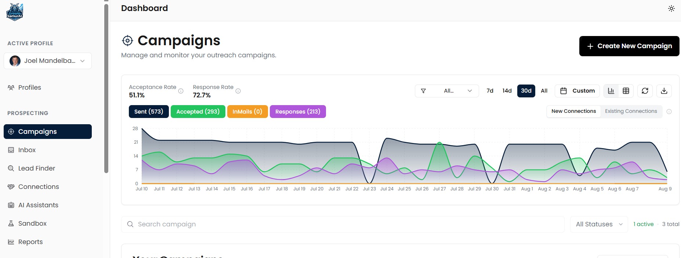681x258 pixels.
Task: Click the Profiles people icon in the sidebar
Action: (x=11, y=87)
